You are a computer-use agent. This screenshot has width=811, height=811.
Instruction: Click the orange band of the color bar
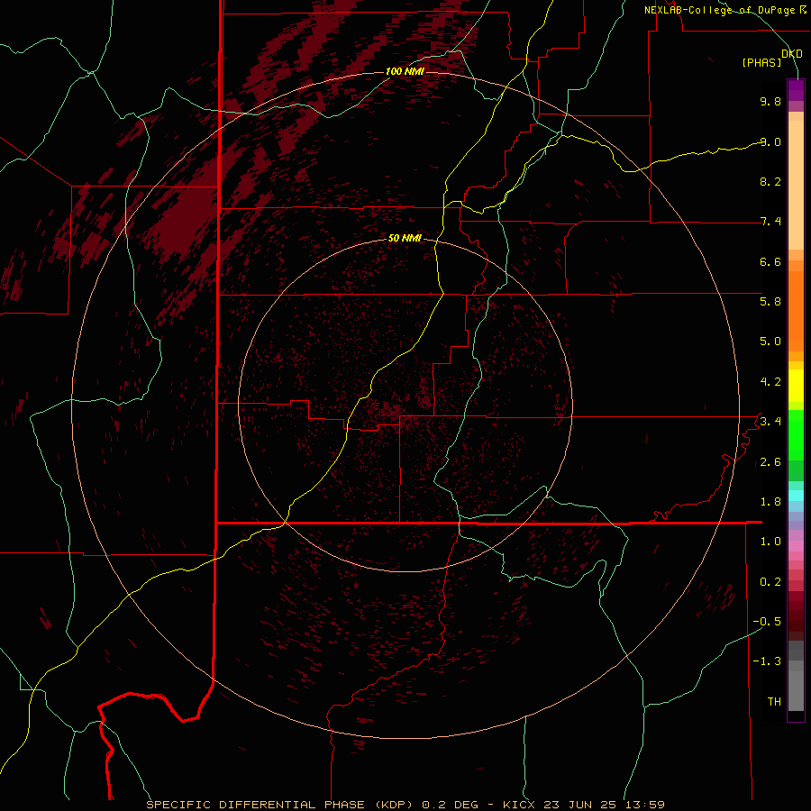[796, 312]
